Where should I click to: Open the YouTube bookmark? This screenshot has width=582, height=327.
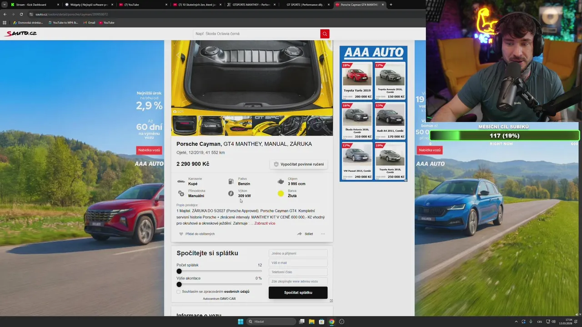click(107, 23)
